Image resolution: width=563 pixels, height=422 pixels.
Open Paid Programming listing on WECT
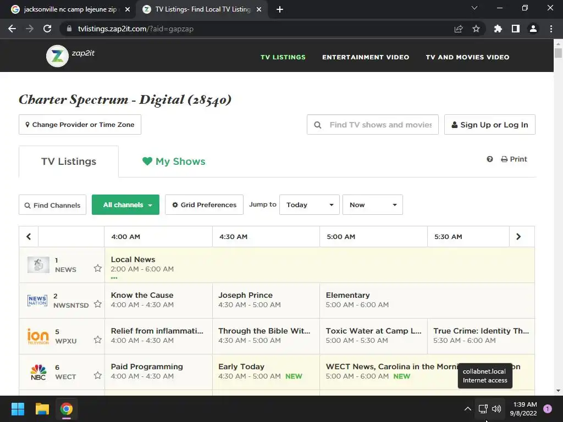tap(158, 372)
